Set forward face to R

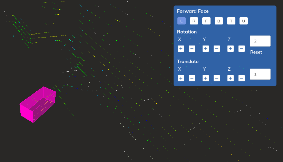pyautogui.click(x=194, y=21)
